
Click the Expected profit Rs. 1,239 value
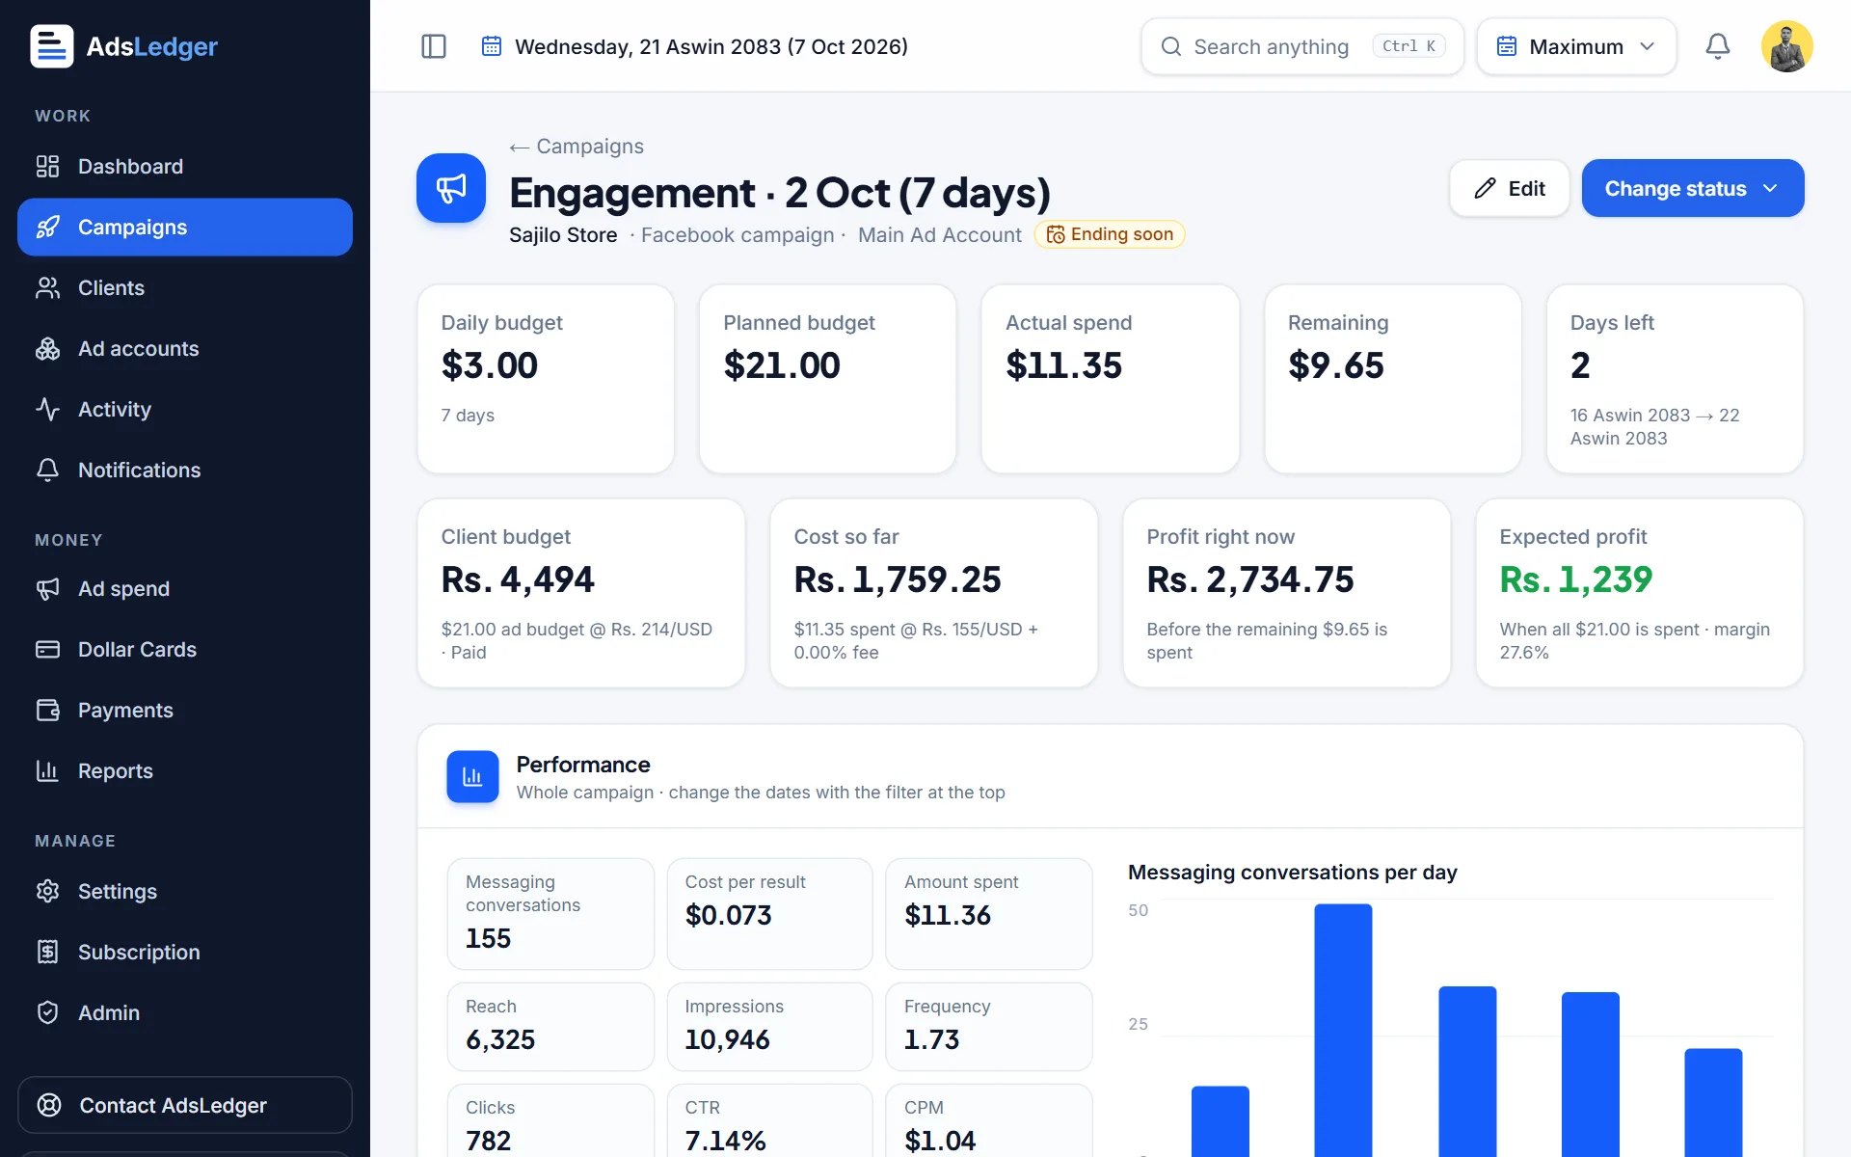pos(1576,579)
